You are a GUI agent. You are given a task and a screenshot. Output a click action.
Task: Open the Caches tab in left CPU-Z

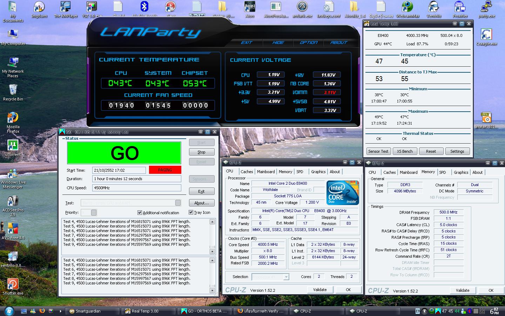(x=247, y=172)
